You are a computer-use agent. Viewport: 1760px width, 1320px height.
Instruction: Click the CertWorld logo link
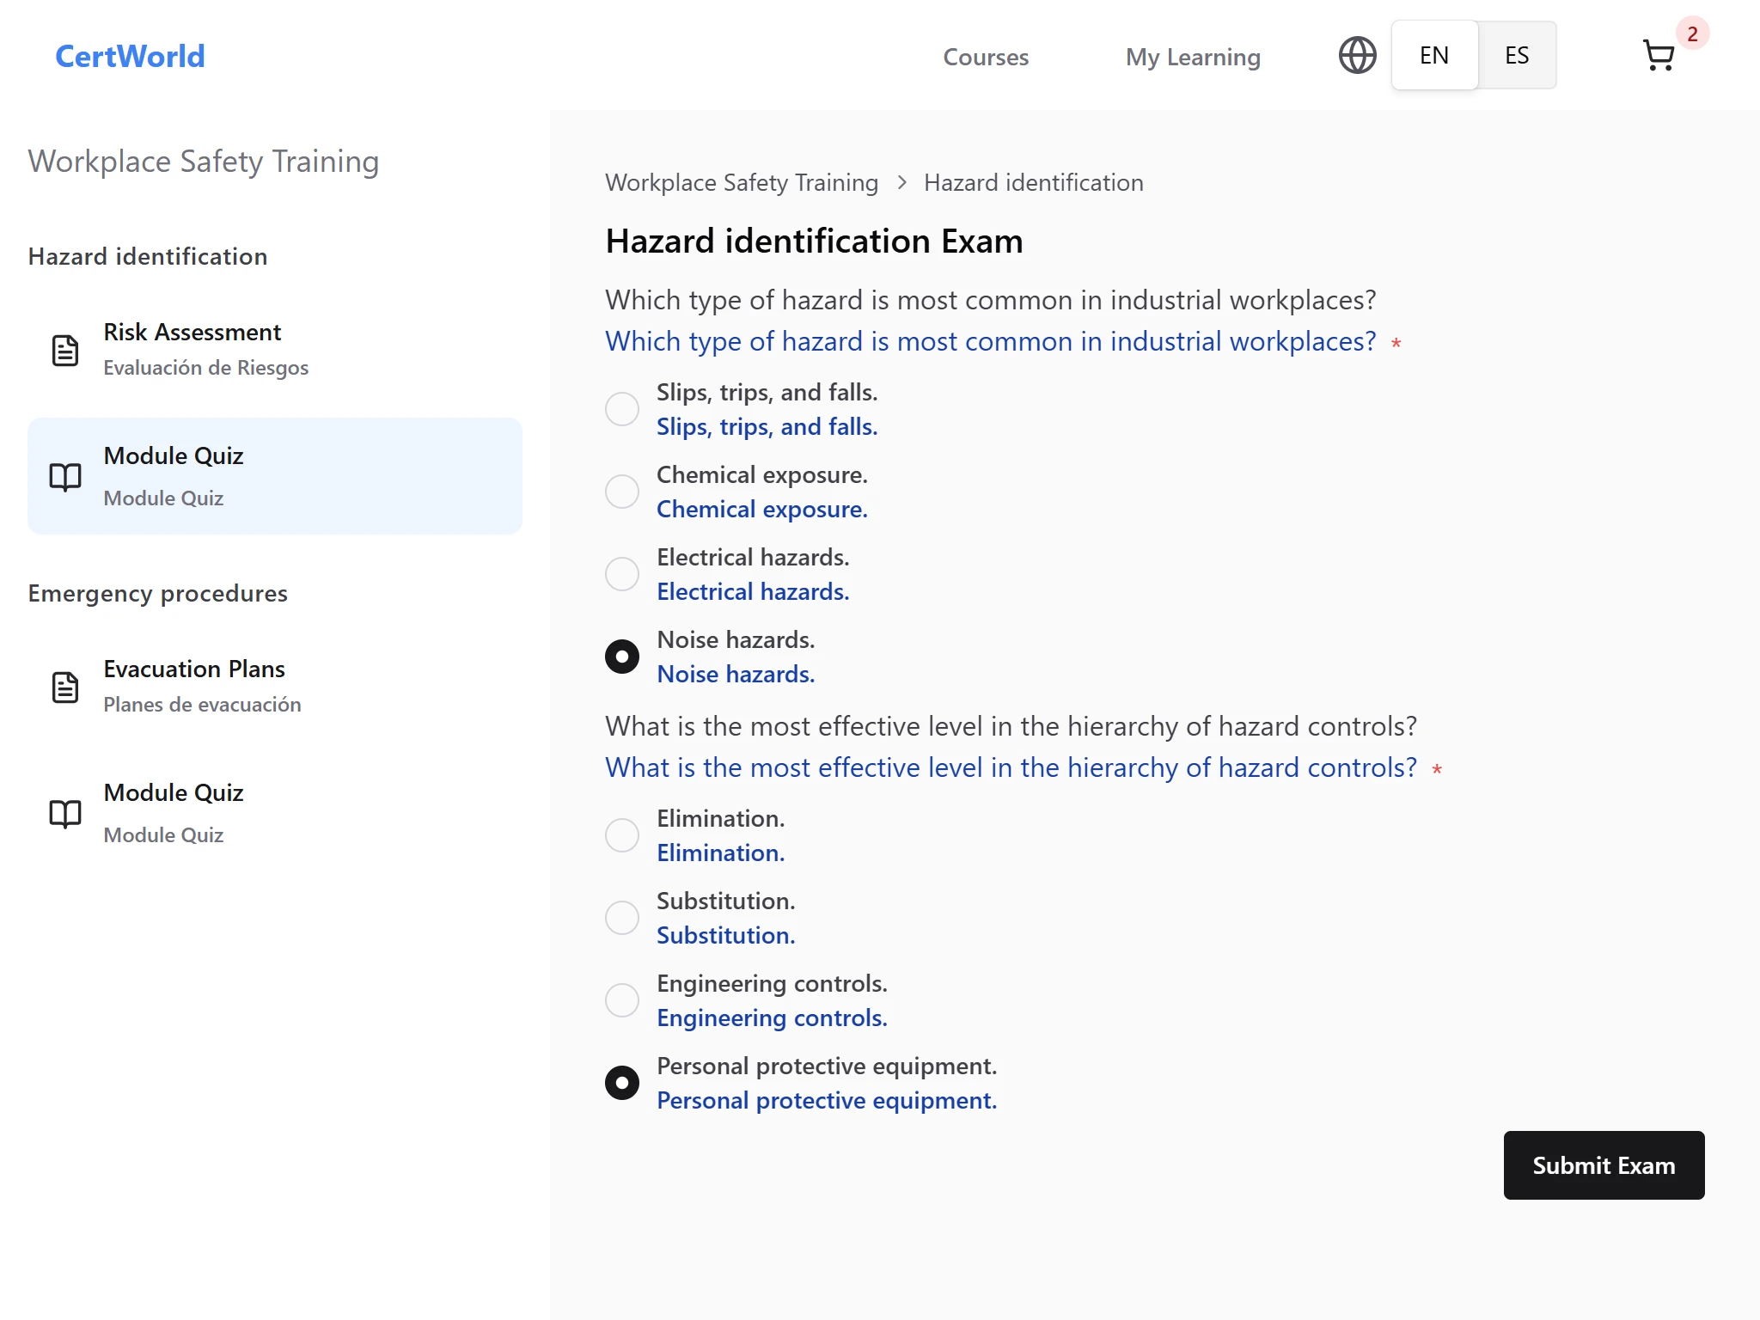(130, 57)
